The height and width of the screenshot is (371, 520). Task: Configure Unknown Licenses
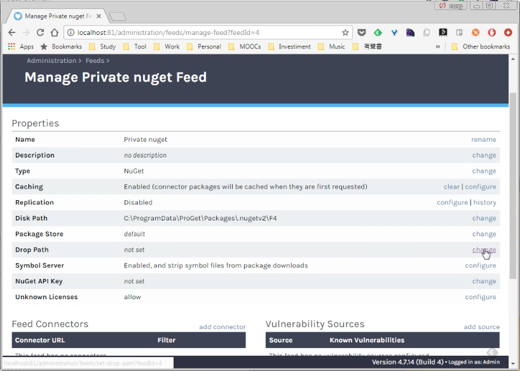pos(481,297)
